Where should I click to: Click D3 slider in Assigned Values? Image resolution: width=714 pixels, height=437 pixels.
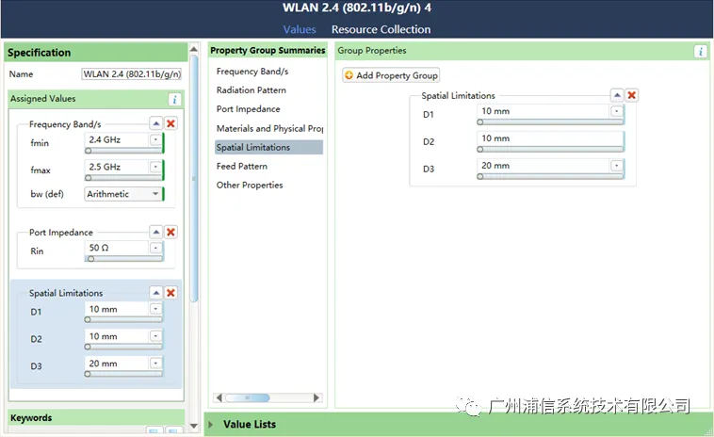click(x=123, y=374)
